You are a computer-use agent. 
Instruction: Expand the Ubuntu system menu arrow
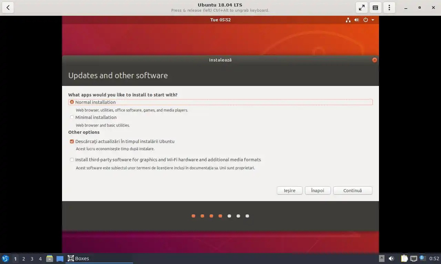[373, 20]
